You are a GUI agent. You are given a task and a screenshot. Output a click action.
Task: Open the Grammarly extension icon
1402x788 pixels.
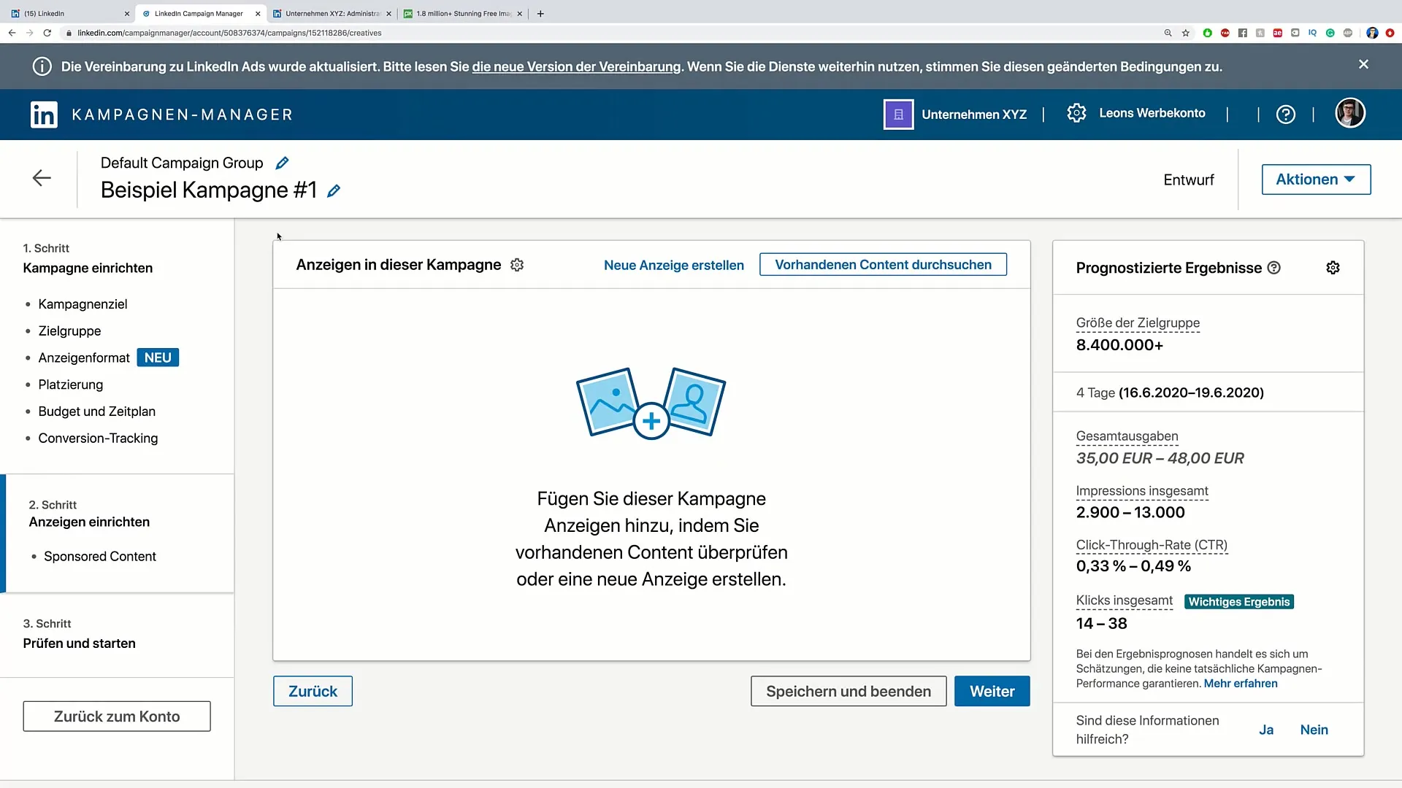tap(1330, 33)
